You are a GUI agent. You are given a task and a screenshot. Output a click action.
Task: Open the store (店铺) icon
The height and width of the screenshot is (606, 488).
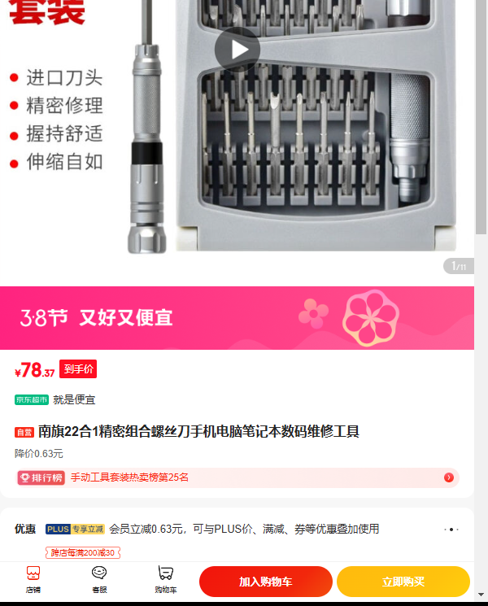click(33, 579)
